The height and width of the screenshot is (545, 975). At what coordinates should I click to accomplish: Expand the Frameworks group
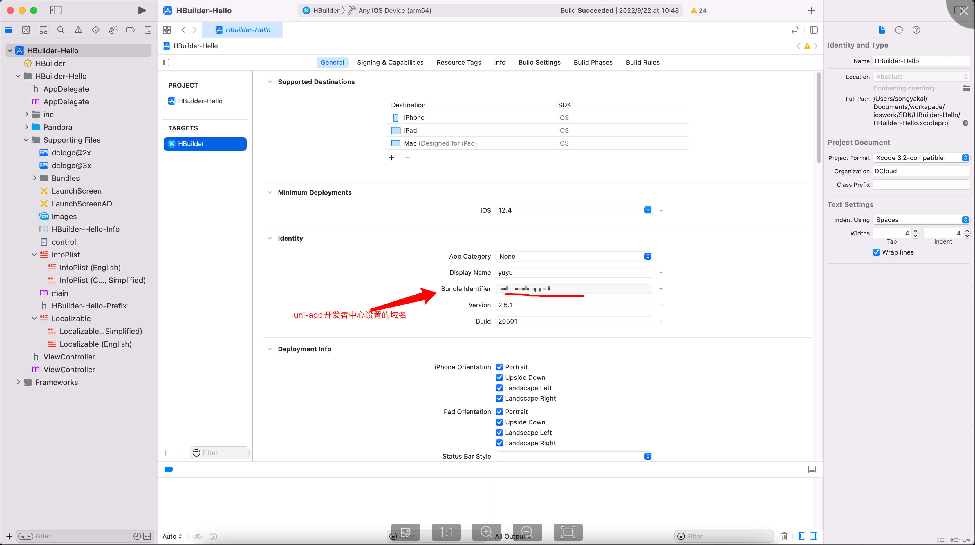tap(18, 382)
